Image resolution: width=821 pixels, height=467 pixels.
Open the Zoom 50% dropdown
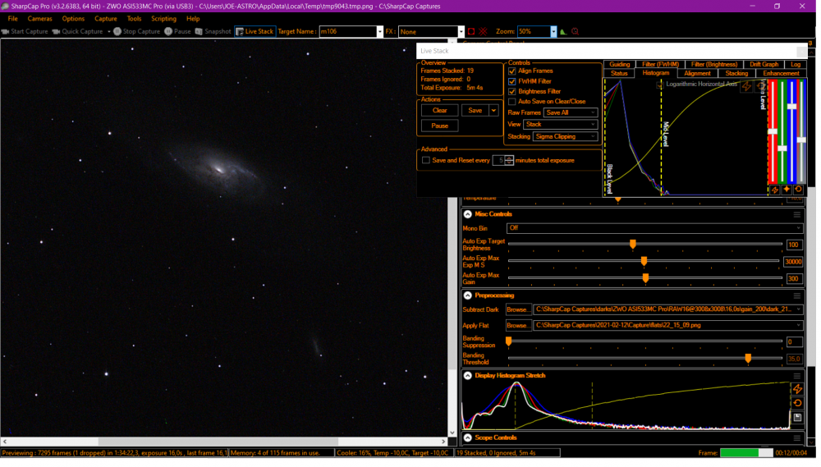click(x=553, y=31)
